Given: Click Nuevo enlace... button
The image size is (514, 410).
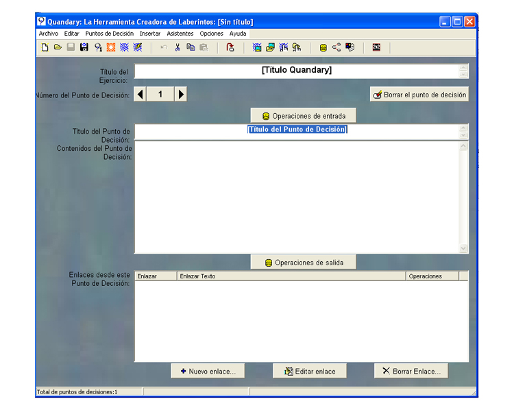Looking at the screenshot, I should click(x=208, y=372).
